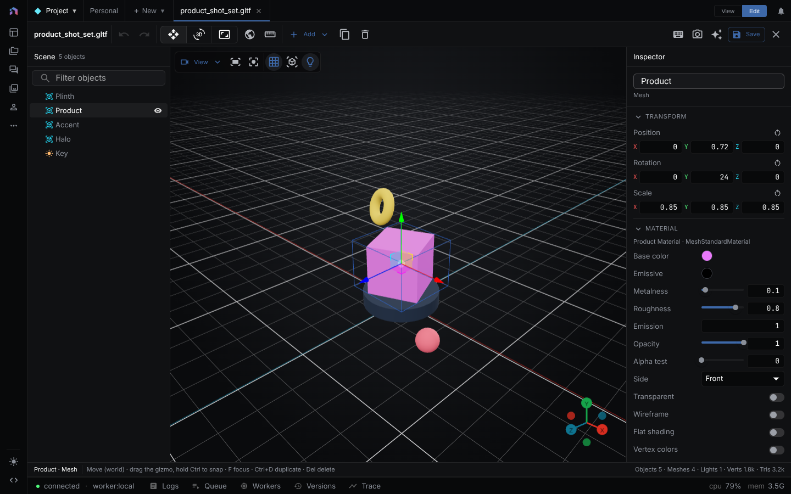The image size is (791, 494).
Task: Switch to the Personal tab
Action: point(104,11)
